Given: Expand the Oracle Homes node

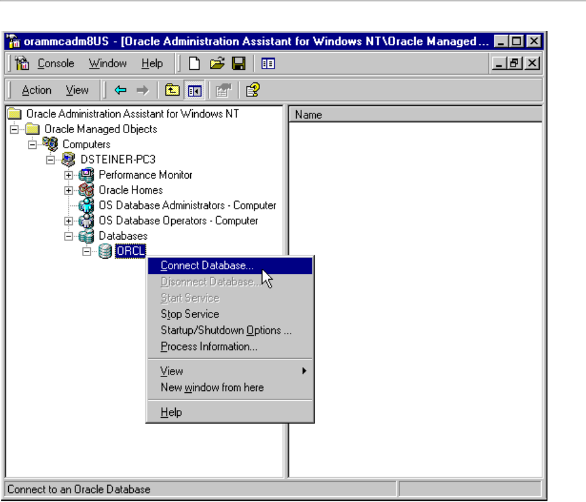Looking at the screenshot, I should pos(68,191).
